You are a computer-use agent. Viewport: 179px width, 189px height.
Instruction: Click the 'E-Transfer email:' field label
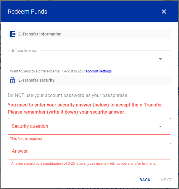point(25,51)
